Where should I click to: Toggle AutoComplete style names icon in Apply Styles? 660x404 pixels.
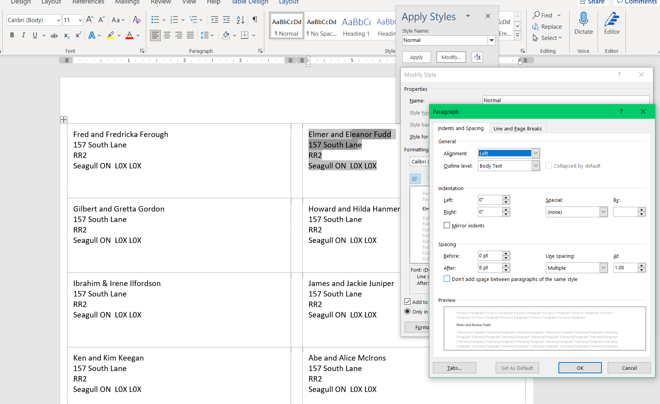coord(477,57)
